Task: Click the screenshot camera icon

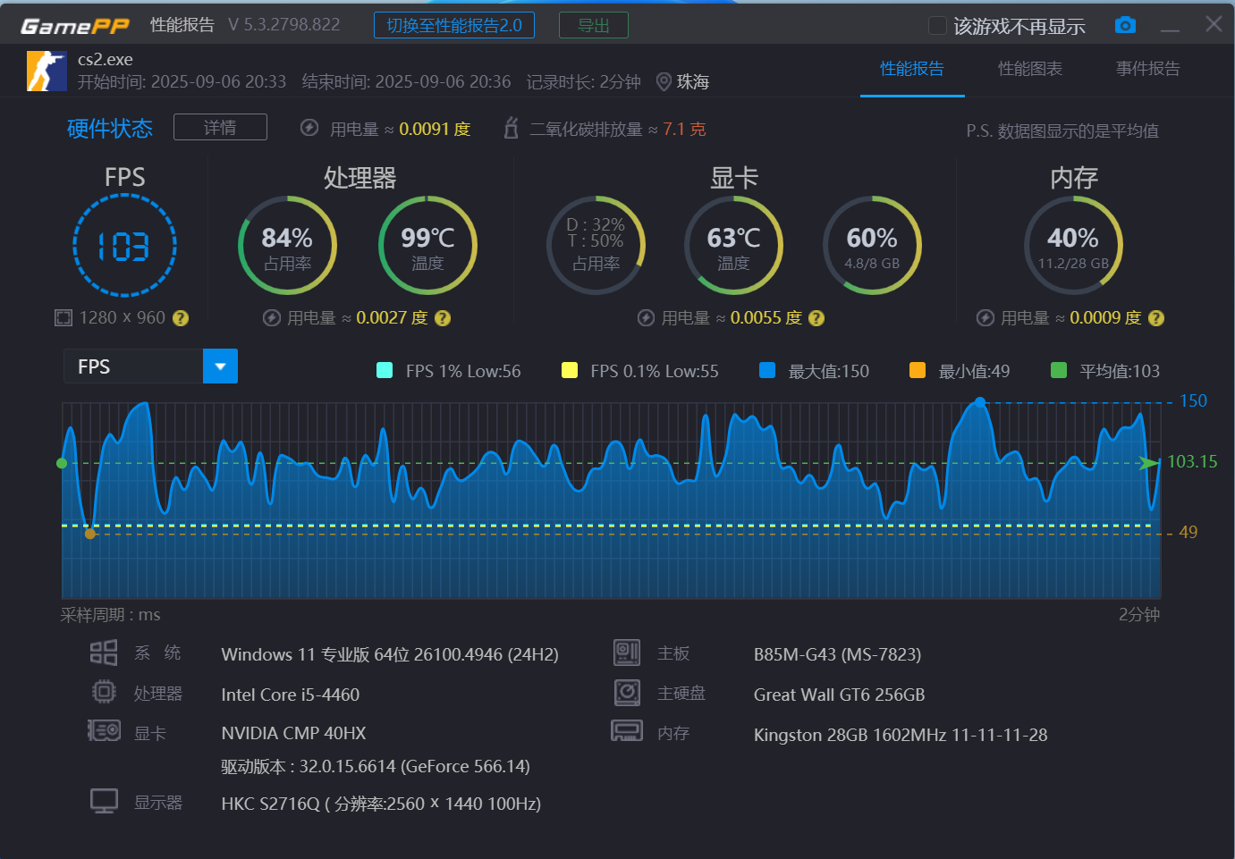Action: (1125, 25)
